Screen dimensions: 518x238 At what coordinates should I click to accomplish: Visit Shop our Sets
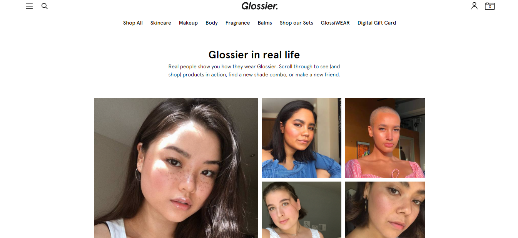click(296, 23)
